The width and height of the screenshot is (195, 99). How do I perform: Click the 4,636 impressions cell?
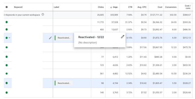tap(115, 65)
